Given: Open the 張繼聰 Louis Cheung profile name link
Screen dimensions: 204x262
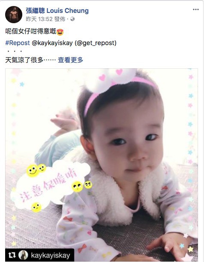Looking at the screenshot, I should 57,11.
